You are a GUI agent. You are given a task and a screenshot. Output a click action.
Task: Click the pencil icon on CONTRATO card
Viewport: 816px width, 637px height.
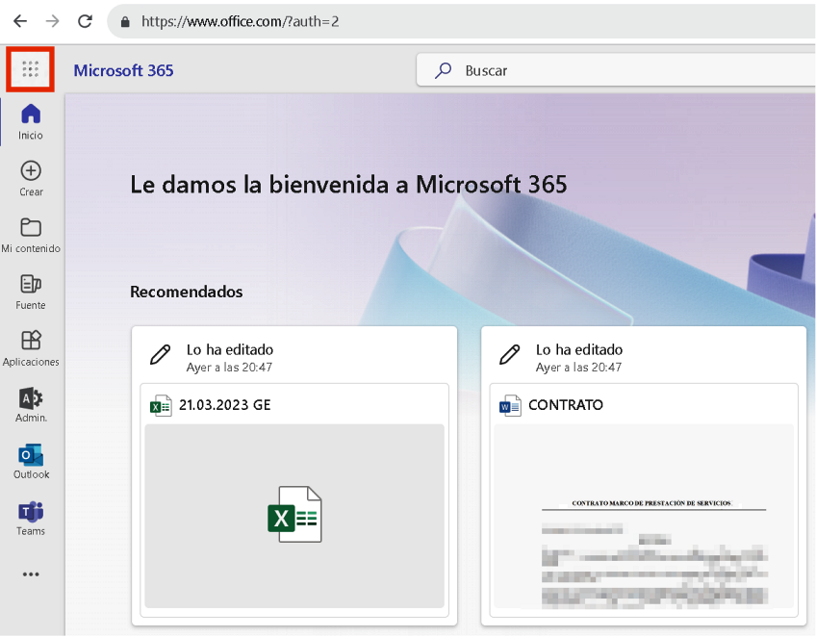(509, 354)
